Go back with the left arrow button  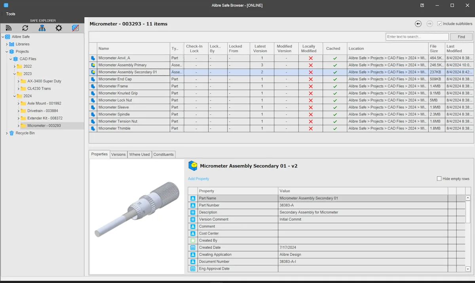(x=418, y=24)
